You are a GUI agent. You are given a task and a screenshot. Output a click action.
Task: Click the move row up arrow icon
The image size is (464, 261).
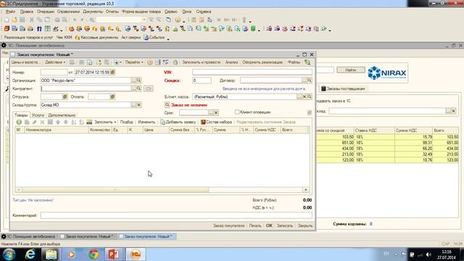click(58, 122)
